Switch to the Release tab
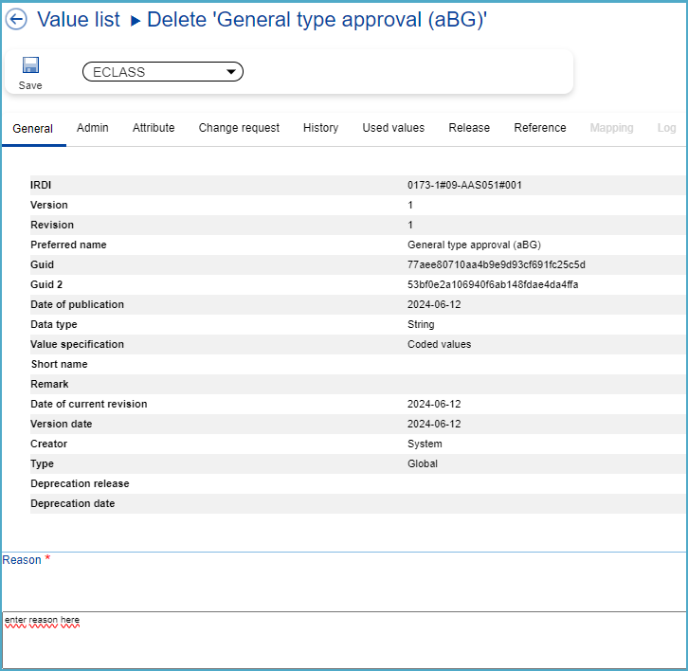688x671 pixels. pos(469,128)
